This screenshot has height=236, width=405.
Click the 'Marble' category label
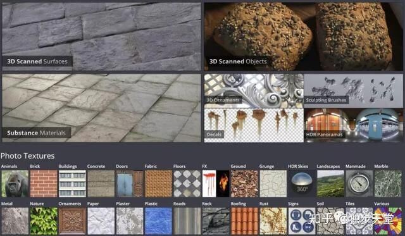click(x=381, y=166)
